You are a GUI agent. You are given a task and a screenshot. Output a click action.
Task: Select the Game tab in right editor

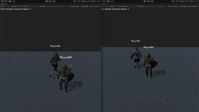(x=103, y=4)
